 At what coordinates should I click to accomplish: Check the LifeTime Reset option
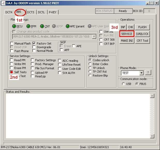click(x=60, y=65)
